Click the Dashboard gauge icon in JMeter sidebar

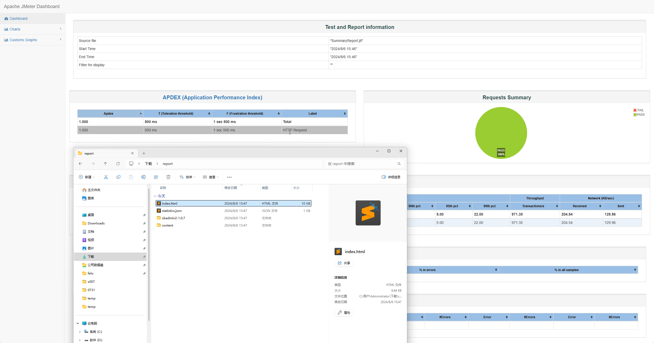tap(6, 19)
